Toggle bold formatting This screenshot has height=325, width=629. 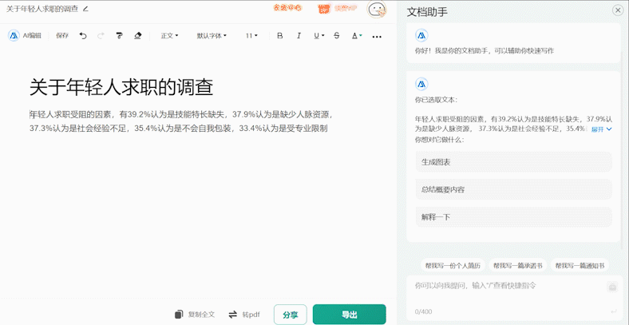[279, 36]
